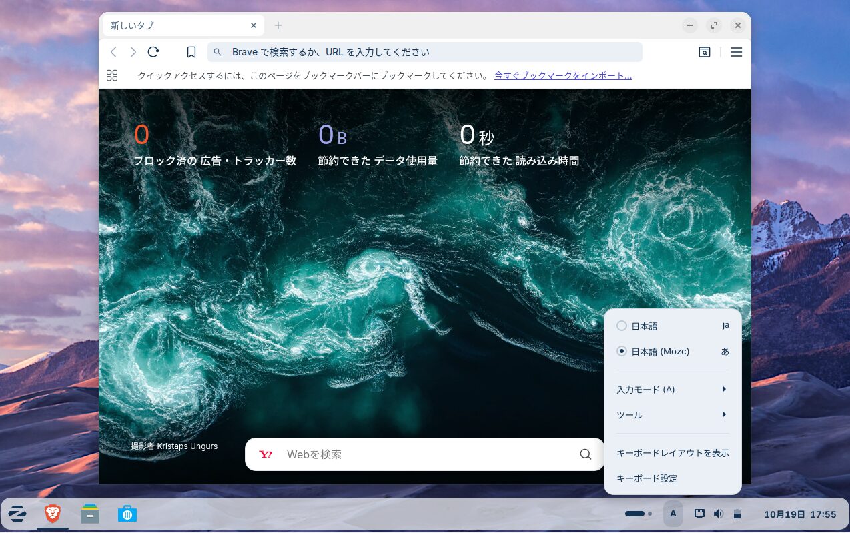Open the file manager taskbar icon
850x533 pixels.
coord(90,514)
